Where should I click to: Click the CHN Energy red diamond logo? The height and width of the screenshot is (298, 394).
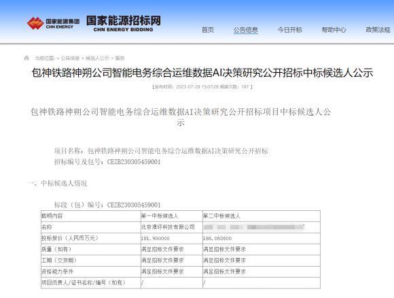point(35,23)
